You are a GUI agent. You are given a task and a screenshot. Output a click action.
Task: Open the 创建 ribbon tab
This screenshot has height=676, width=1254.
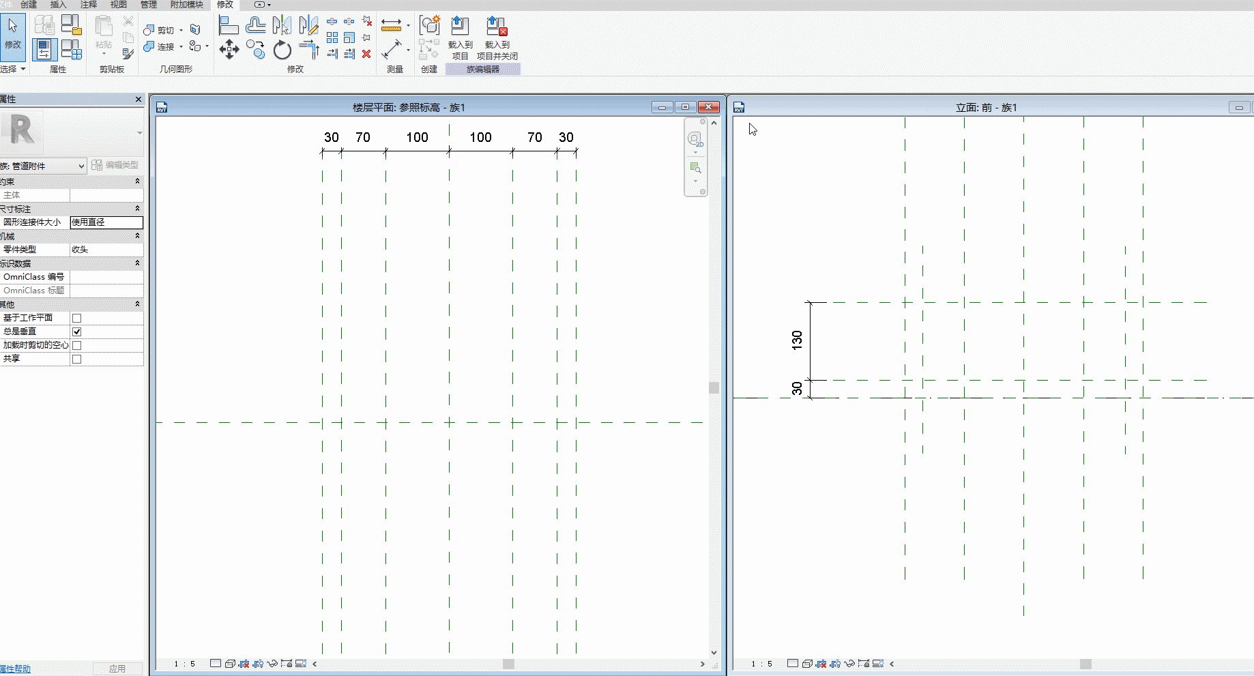(29, 5)
